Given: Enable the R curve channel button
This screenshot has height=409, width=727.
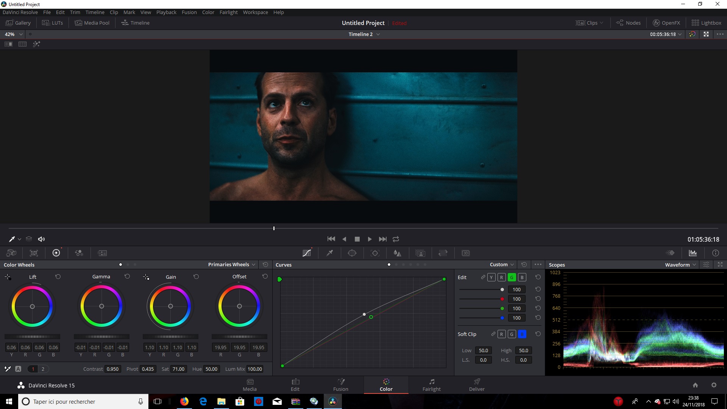Looking at the screenshot, I should tap(501, 278).
